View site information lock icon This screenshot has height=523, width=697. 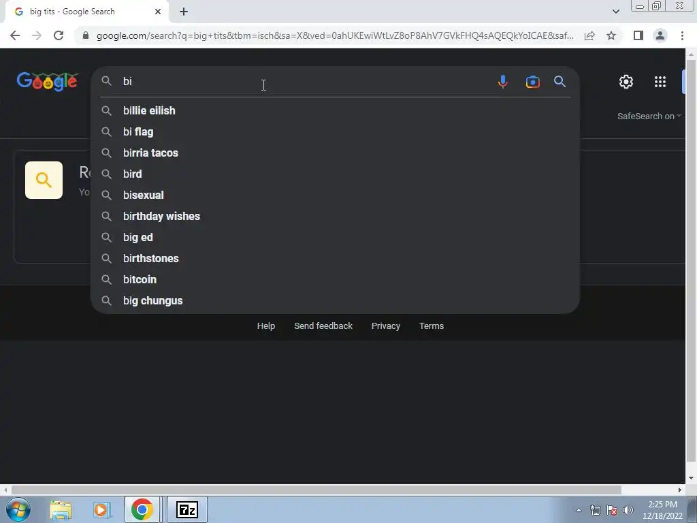point(86,35)
